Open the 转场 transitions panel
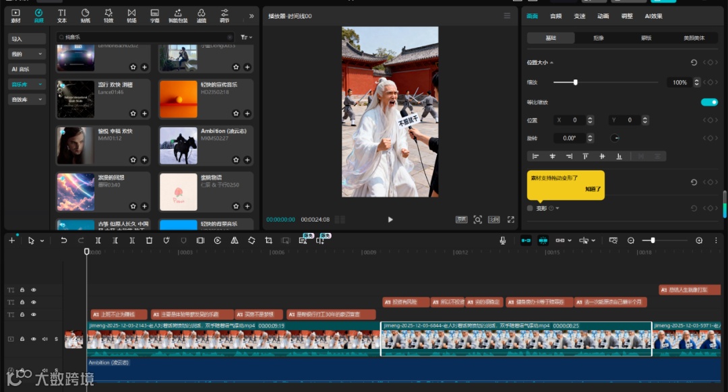 coord(131,15)
